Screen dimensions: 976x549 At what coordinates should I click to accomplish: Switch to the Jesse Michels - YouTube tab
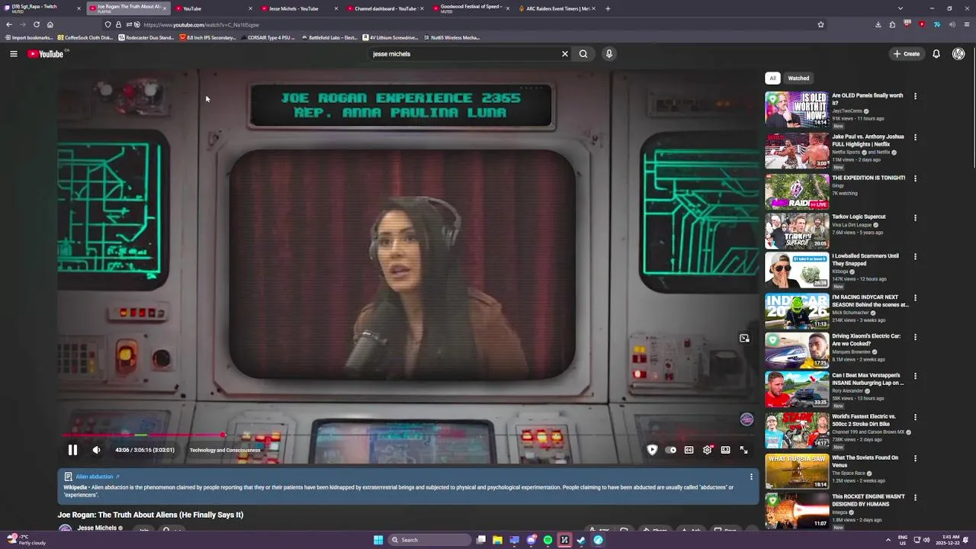[299, 8]
